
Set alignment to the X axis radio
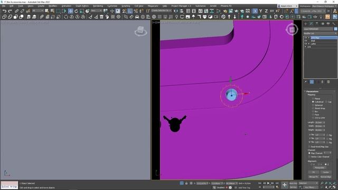(311, 164)
